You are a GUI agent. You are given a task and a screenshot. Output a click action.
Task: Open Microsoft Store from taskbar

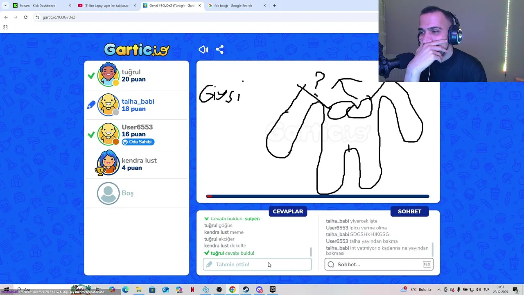[x=152, y=290]
